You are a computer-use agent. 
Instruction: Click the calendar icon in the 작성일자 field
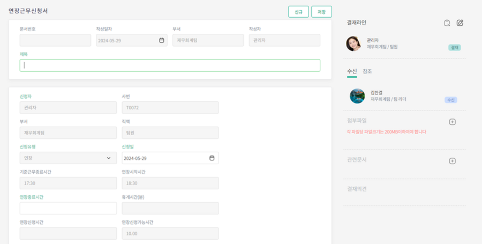[x=162, y=40]
